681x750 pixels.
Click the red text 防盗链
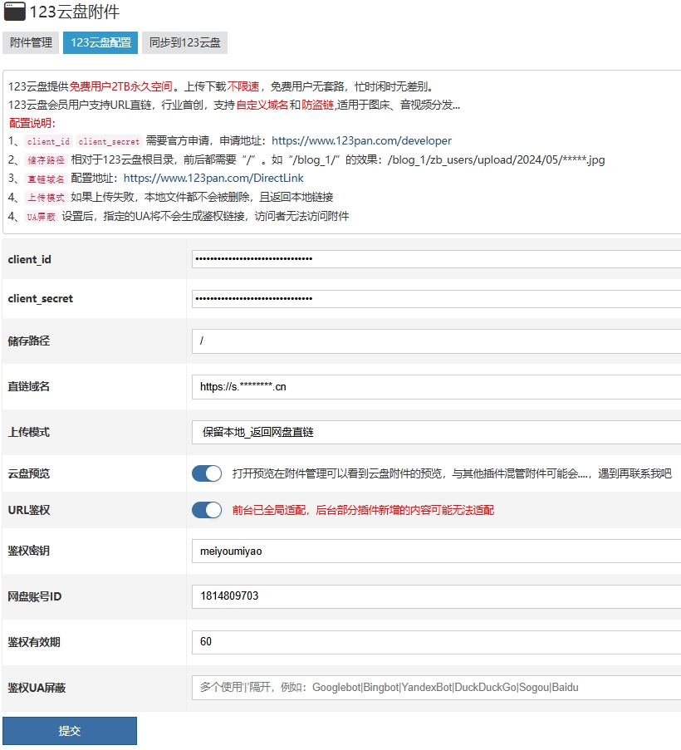[x=317, y=105]
